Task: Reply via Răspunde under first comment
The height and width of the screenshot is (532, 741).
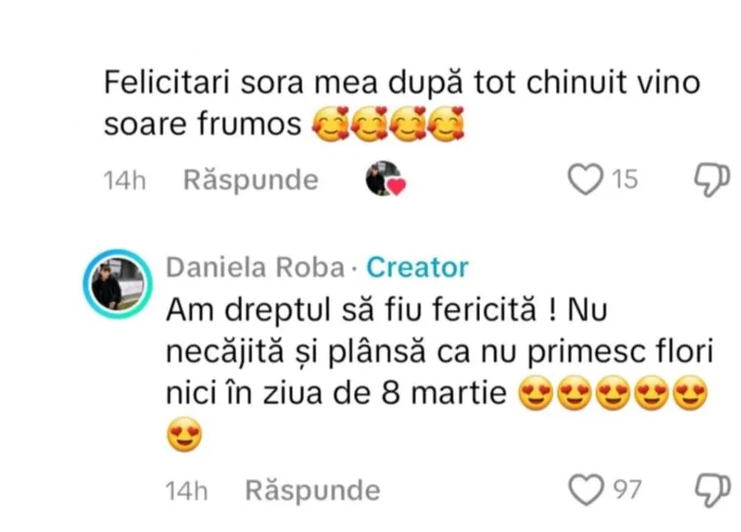Action: point(250,180)
